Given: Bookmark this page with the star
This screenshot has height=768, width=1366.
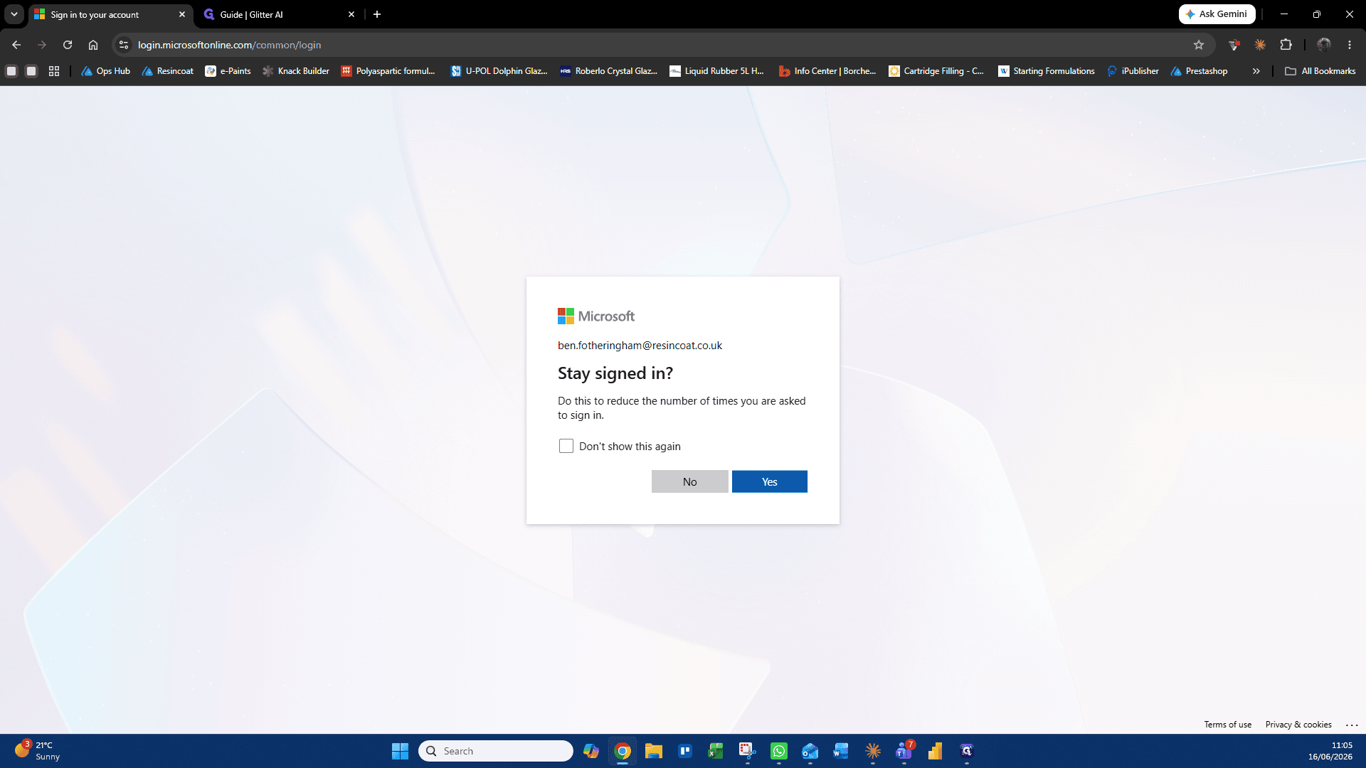Looking at the screenshot, I should coord(1199,45).
